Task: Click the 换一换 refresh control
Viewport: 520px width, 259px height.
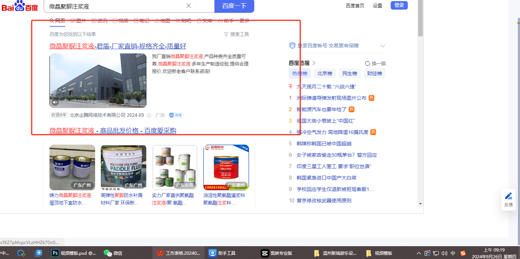Action: (375, 63)
